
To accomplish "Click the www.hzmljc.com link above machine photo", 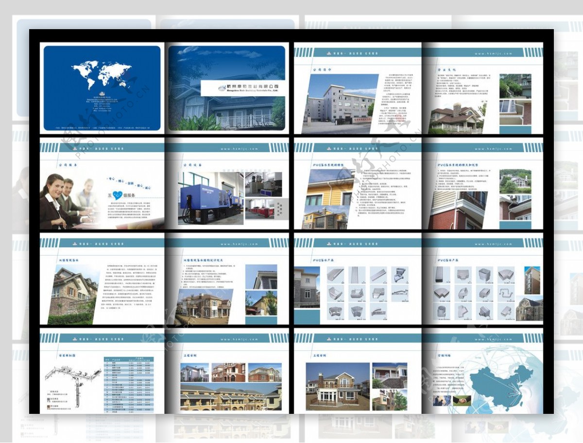I will (x=238, y=149).
